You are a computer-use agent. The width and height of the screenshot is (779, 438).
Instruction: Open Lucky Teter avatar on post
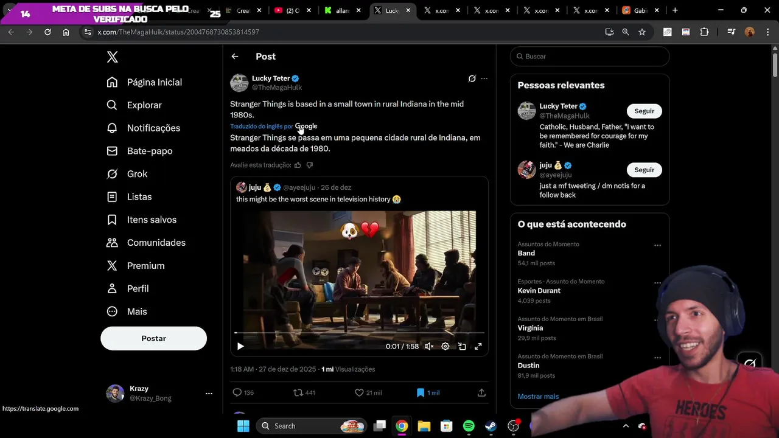(239, 83)
